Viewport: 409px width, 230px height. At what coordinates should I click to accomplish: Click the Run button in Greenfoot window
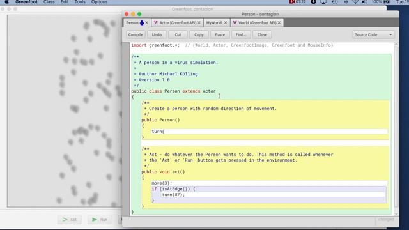100,220
